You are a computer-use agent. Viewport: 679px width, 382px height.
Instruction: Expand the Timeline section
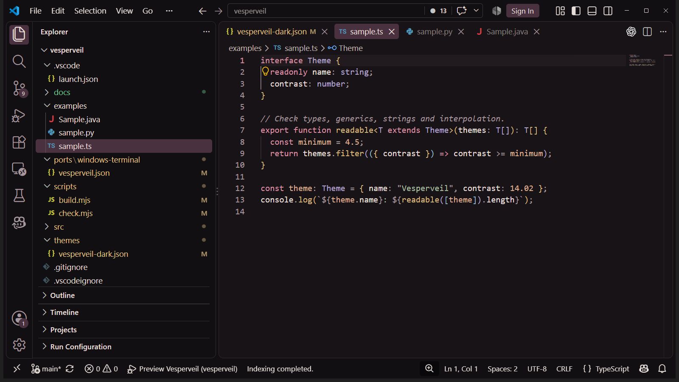click(124, 312)
